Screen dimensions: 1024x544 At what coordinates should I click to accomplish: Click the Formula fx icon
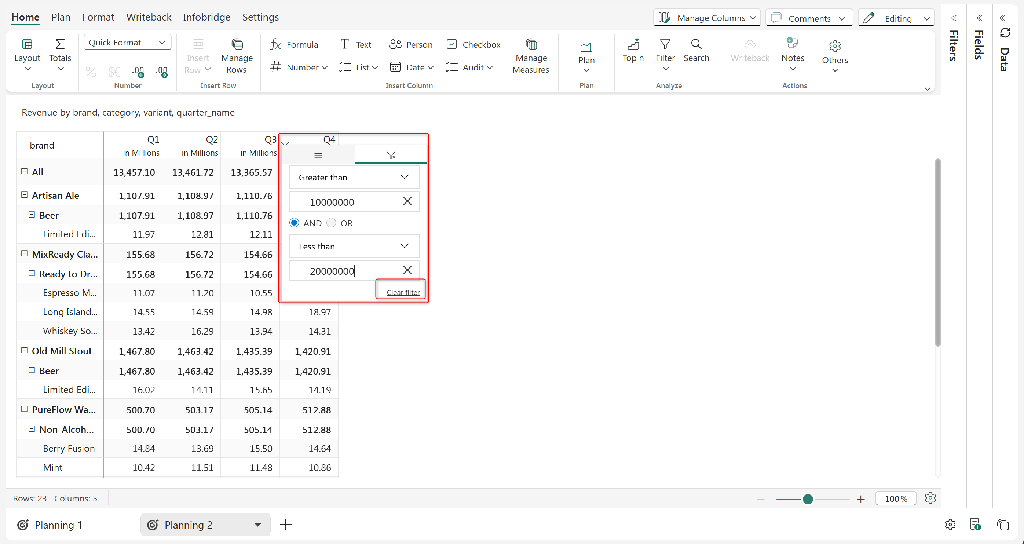pos(275,44)
